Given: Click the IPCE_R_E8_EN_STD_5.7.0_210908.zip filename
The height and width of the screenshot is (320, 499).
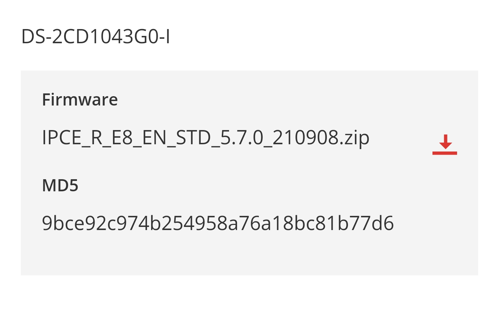Looking at the screenshot, I should [205, 138].
